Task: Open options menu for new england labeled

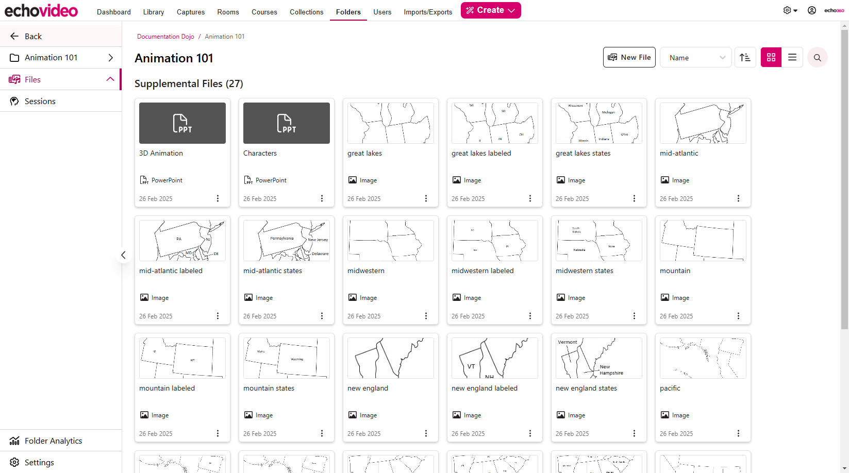Action: (x=530, y=433)
